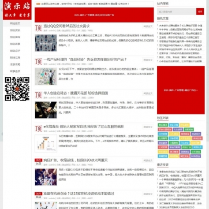Click the 演示站 site logo
The width and height of the screenshot is (209, 209).
point(17,10)
